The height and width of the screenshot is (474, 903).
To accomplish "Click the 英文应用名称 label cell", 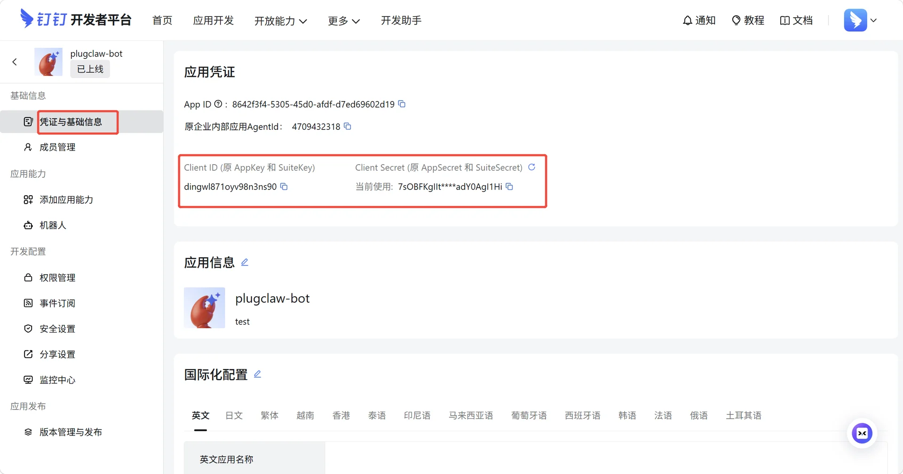I will 254,458.
